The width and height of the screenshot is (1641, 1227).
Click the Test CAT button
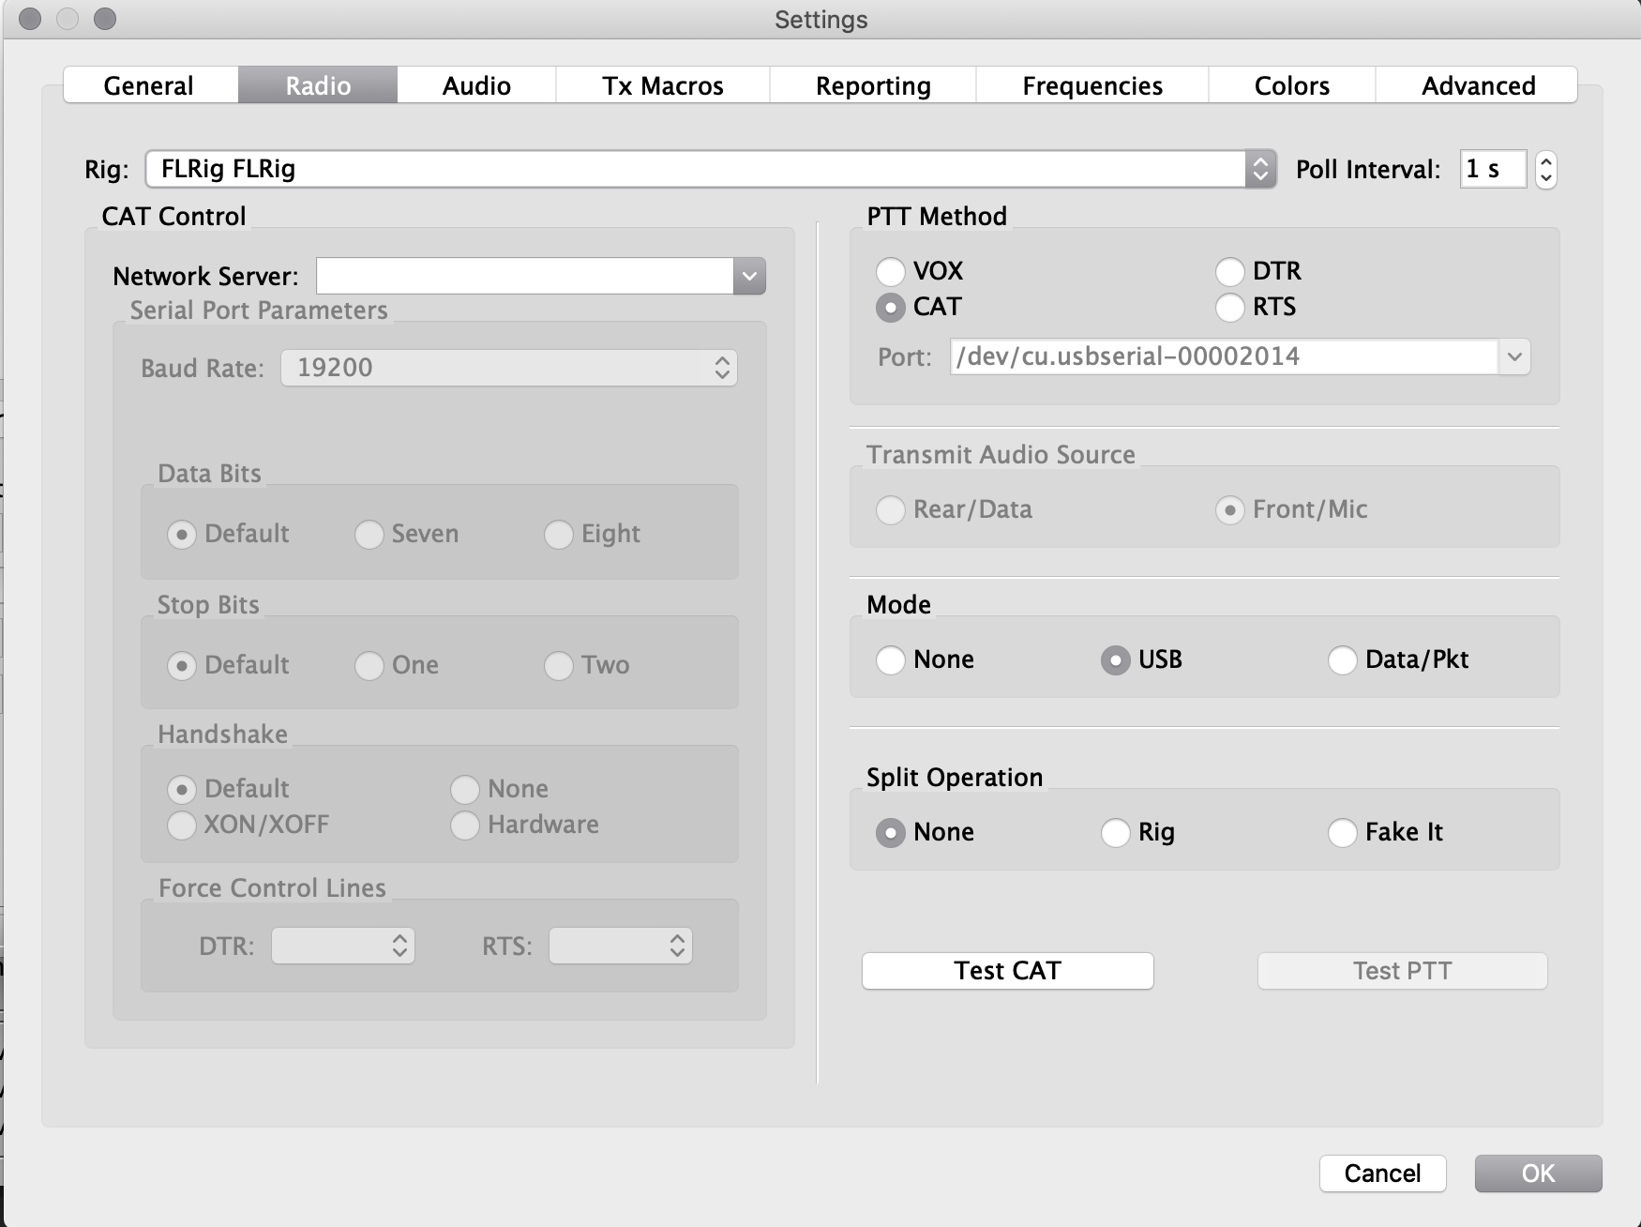tap(1007, 971)
